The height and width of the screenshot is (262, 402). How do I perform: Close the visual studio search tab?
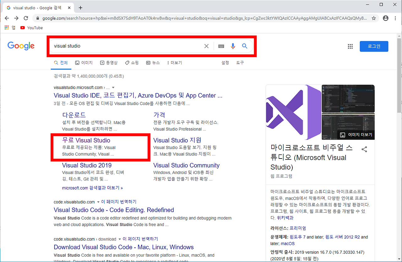[69, 8]
